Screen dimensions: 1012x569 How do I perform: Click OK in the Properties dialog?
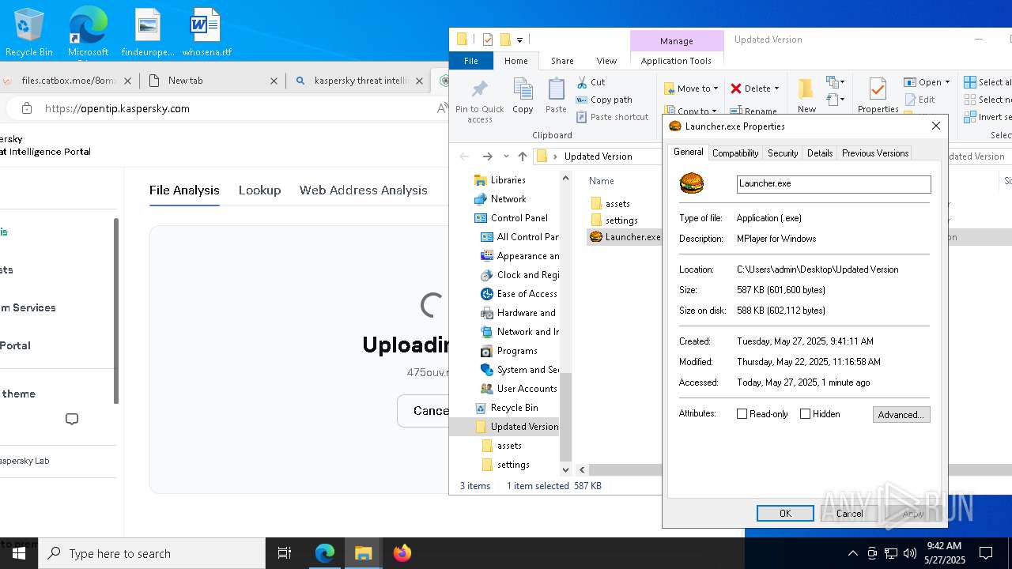click(785, 514)
